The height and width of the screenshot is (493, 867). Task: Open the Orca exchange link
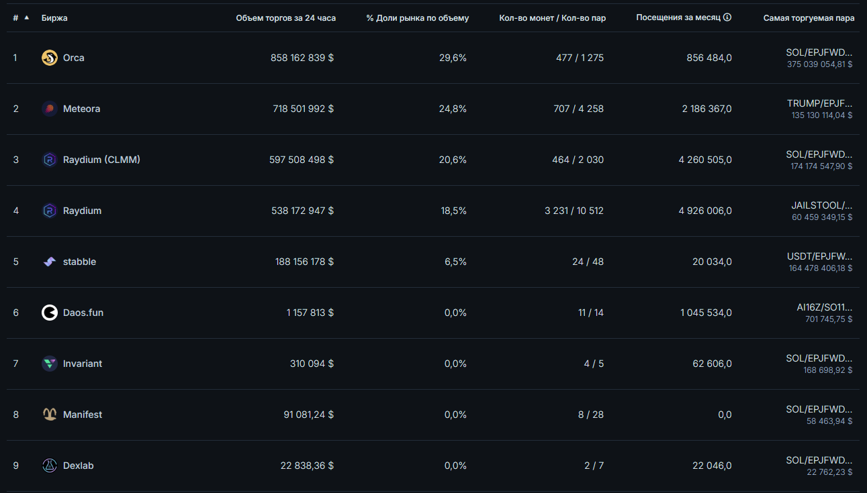coord(74,58)
